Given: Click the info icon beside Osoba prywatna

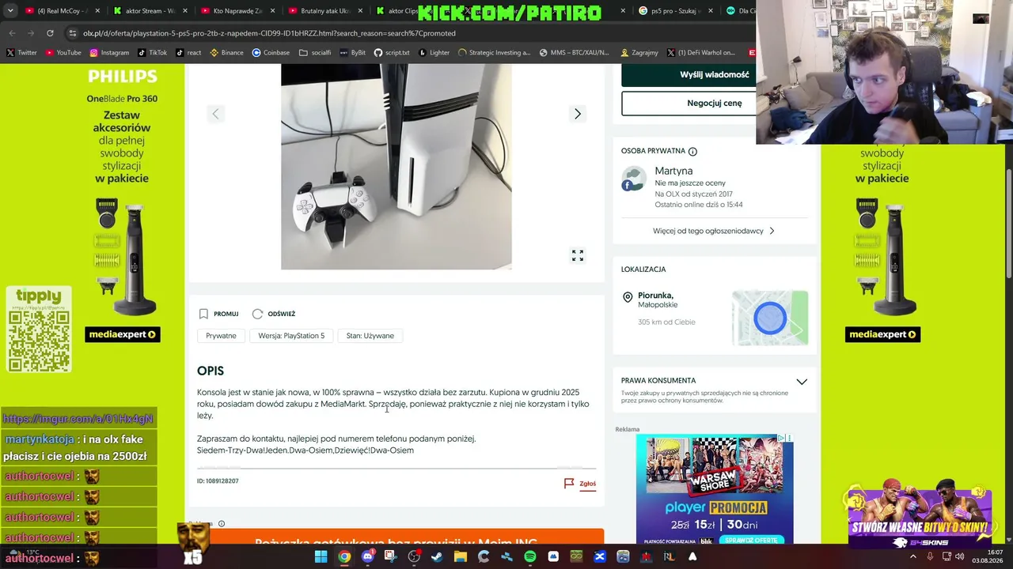Looking at the screenshot, I should pos(692,151).
